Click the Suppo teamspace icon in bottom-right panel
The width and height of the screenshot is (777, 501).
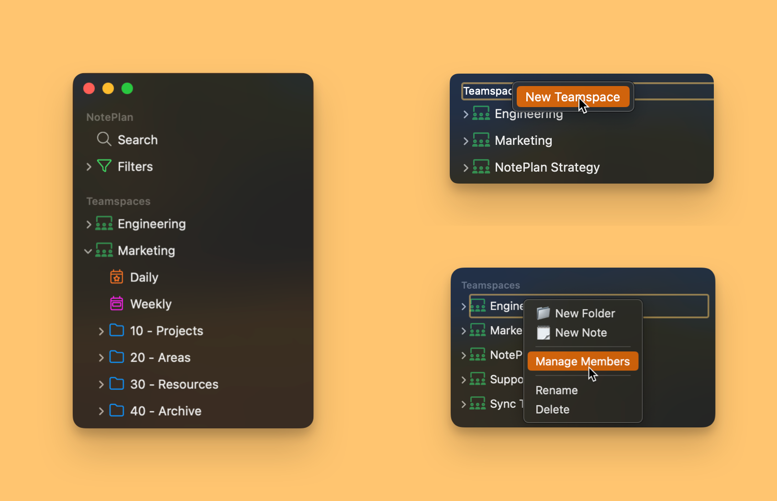(477, 379)
